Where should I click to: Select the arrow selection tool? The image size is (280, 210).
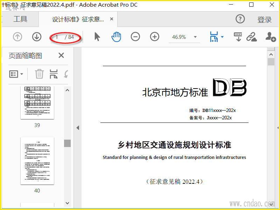pyautogui.click(x=97, y=37)
